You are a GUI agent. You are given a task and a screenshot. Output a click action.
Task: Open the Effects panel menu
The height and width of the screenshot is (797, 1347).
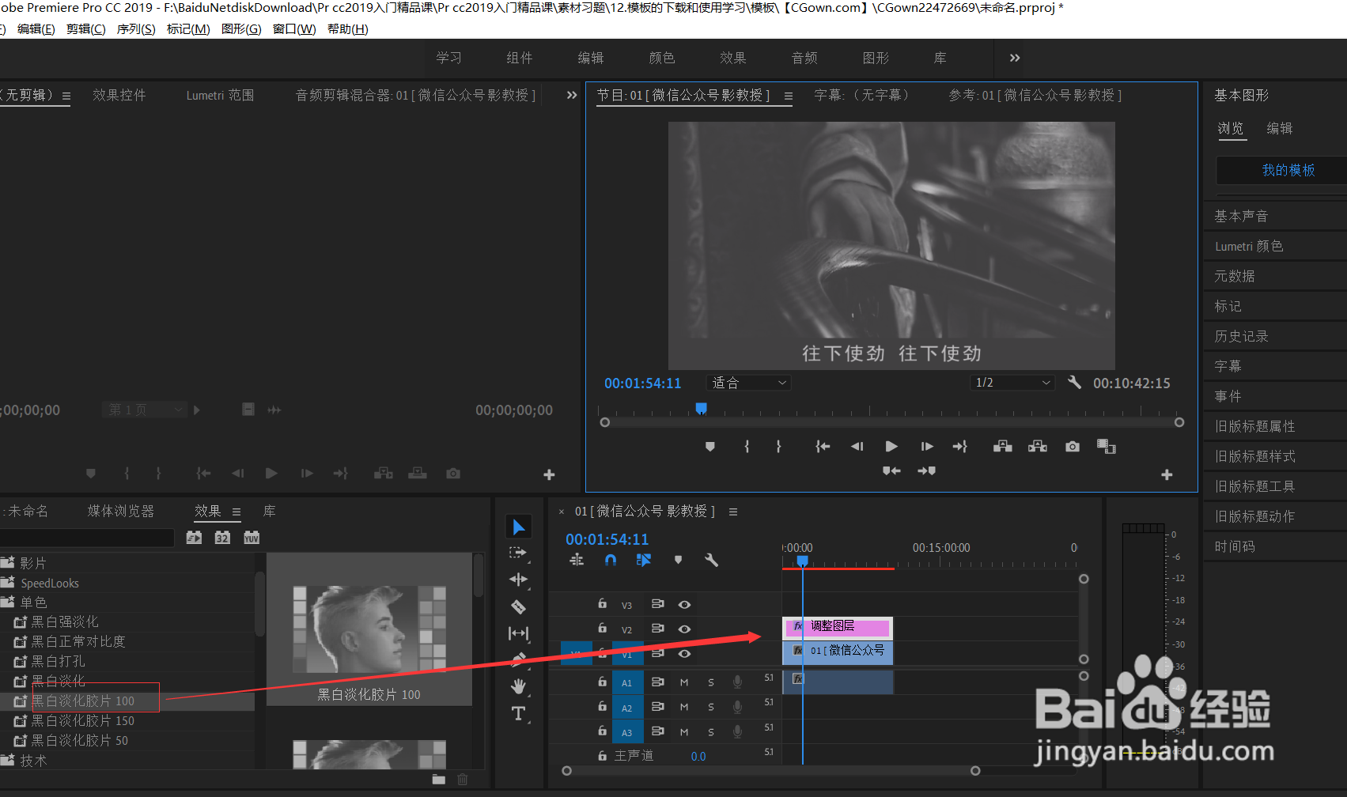236,512
